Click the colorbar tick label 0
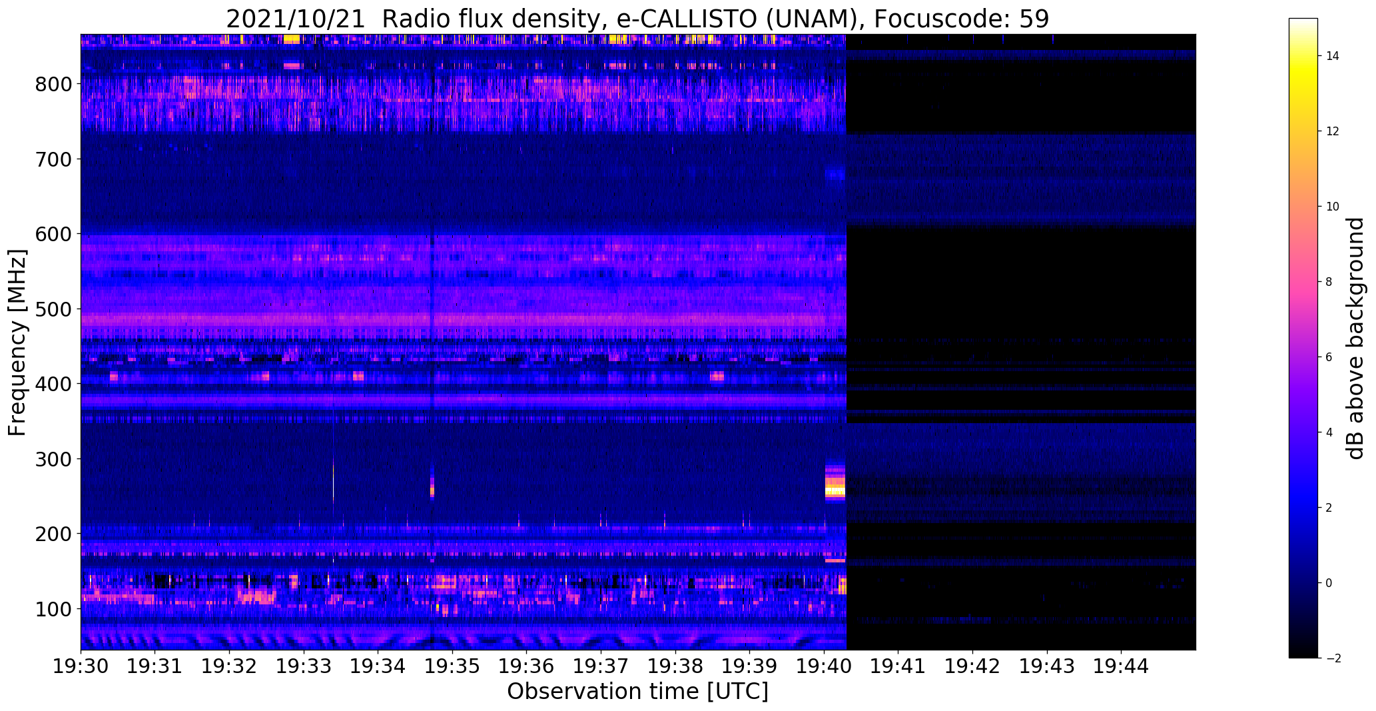This screenshot has height=711, width=1376. [1329, 583]
